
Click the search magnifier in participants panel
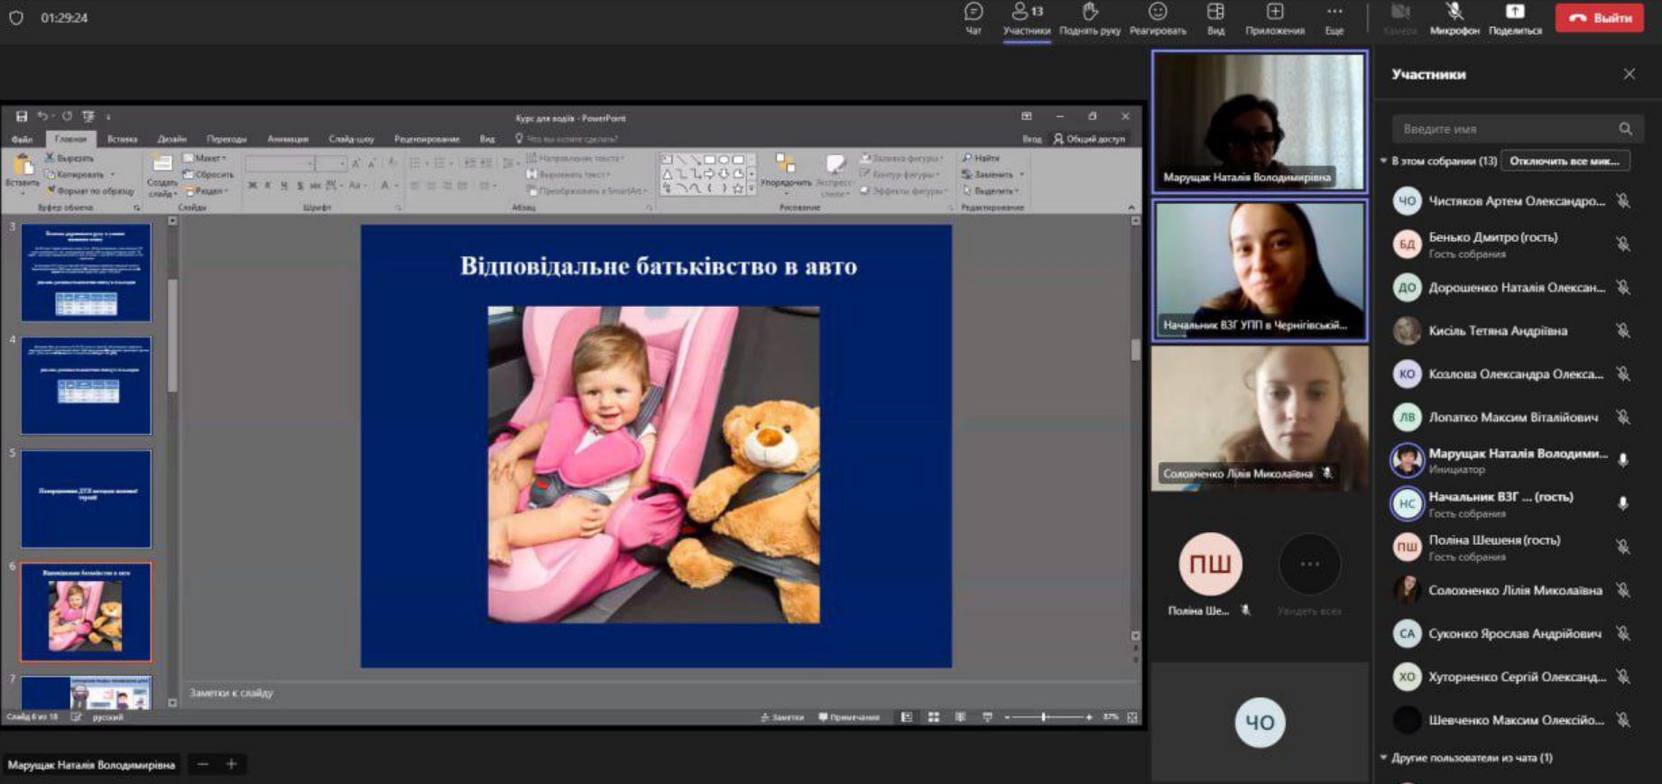point(1625,129)
